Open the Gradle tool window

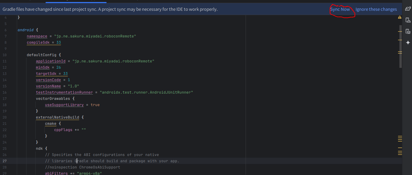coord(408,9)
